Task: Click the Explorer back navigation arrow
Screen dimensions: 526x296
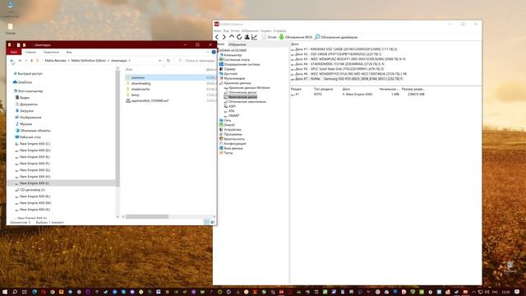Action: pos(12,61)
